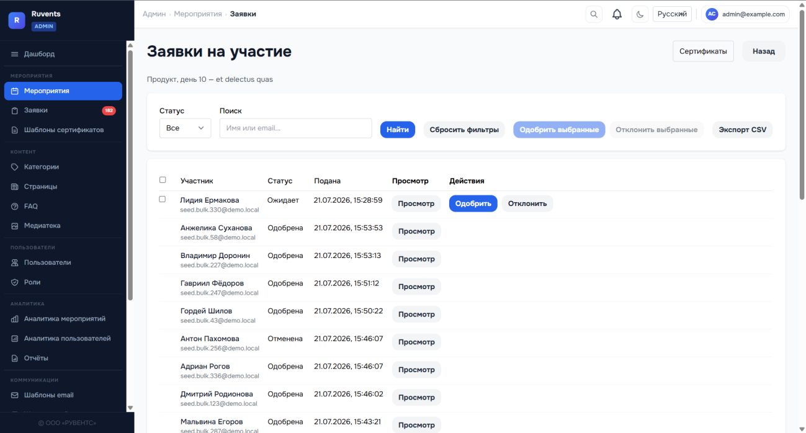806x433 pixels.
Task: Open the search magnifier icon in header
Action: [594, 14]
